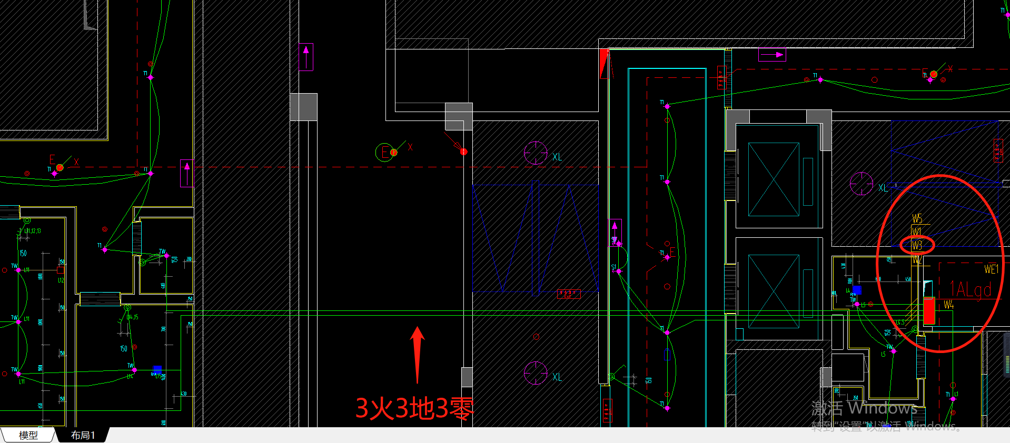Click the magenta right-pointing arrow box
Screen dimensions: 1010x443
(772, 54)
